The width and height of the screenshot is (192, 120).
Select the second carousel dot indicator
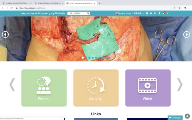click(x=86, y=58)
